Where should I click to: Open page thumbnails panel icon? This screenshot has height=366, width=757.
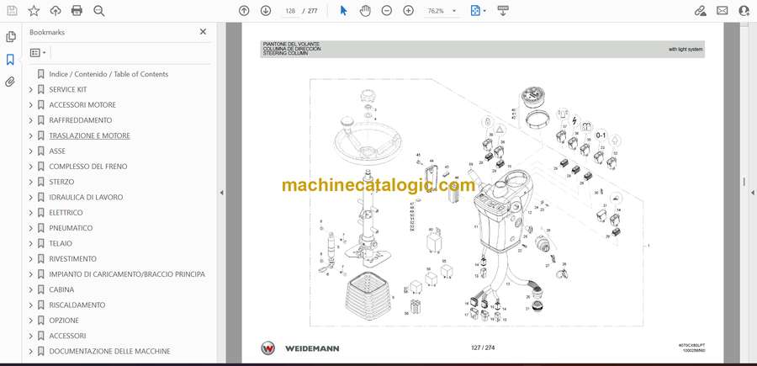tap(11, 37)
